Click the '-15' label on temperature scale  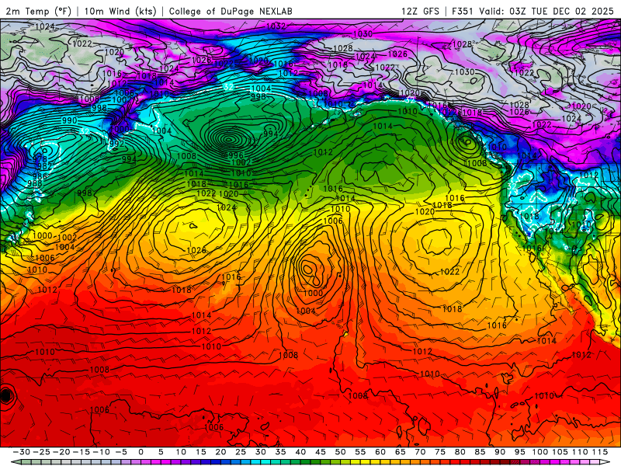tap(82, 452)
